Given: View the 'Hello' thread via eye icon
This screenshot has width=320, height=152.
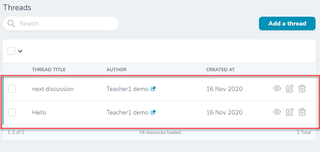Looking at the screenshot, I should point(277,112).
